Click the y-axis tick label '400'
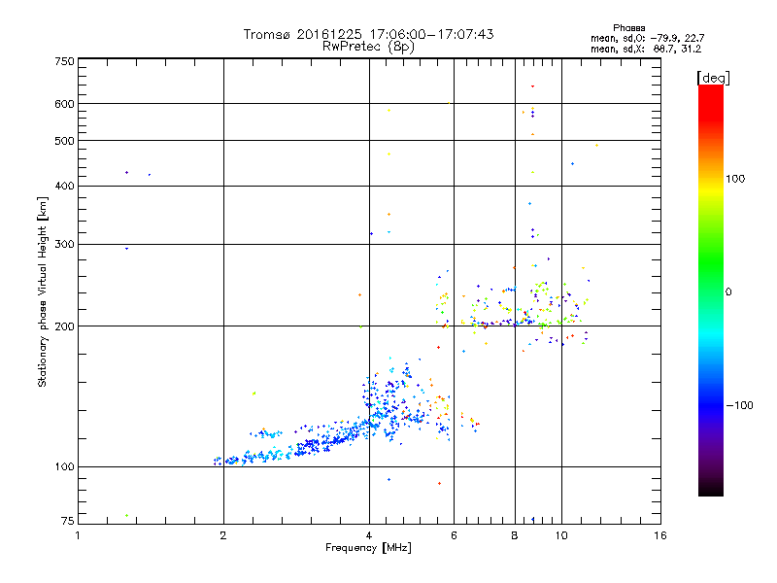The height and width of the screenshot is (583, 777). point(64,186)
